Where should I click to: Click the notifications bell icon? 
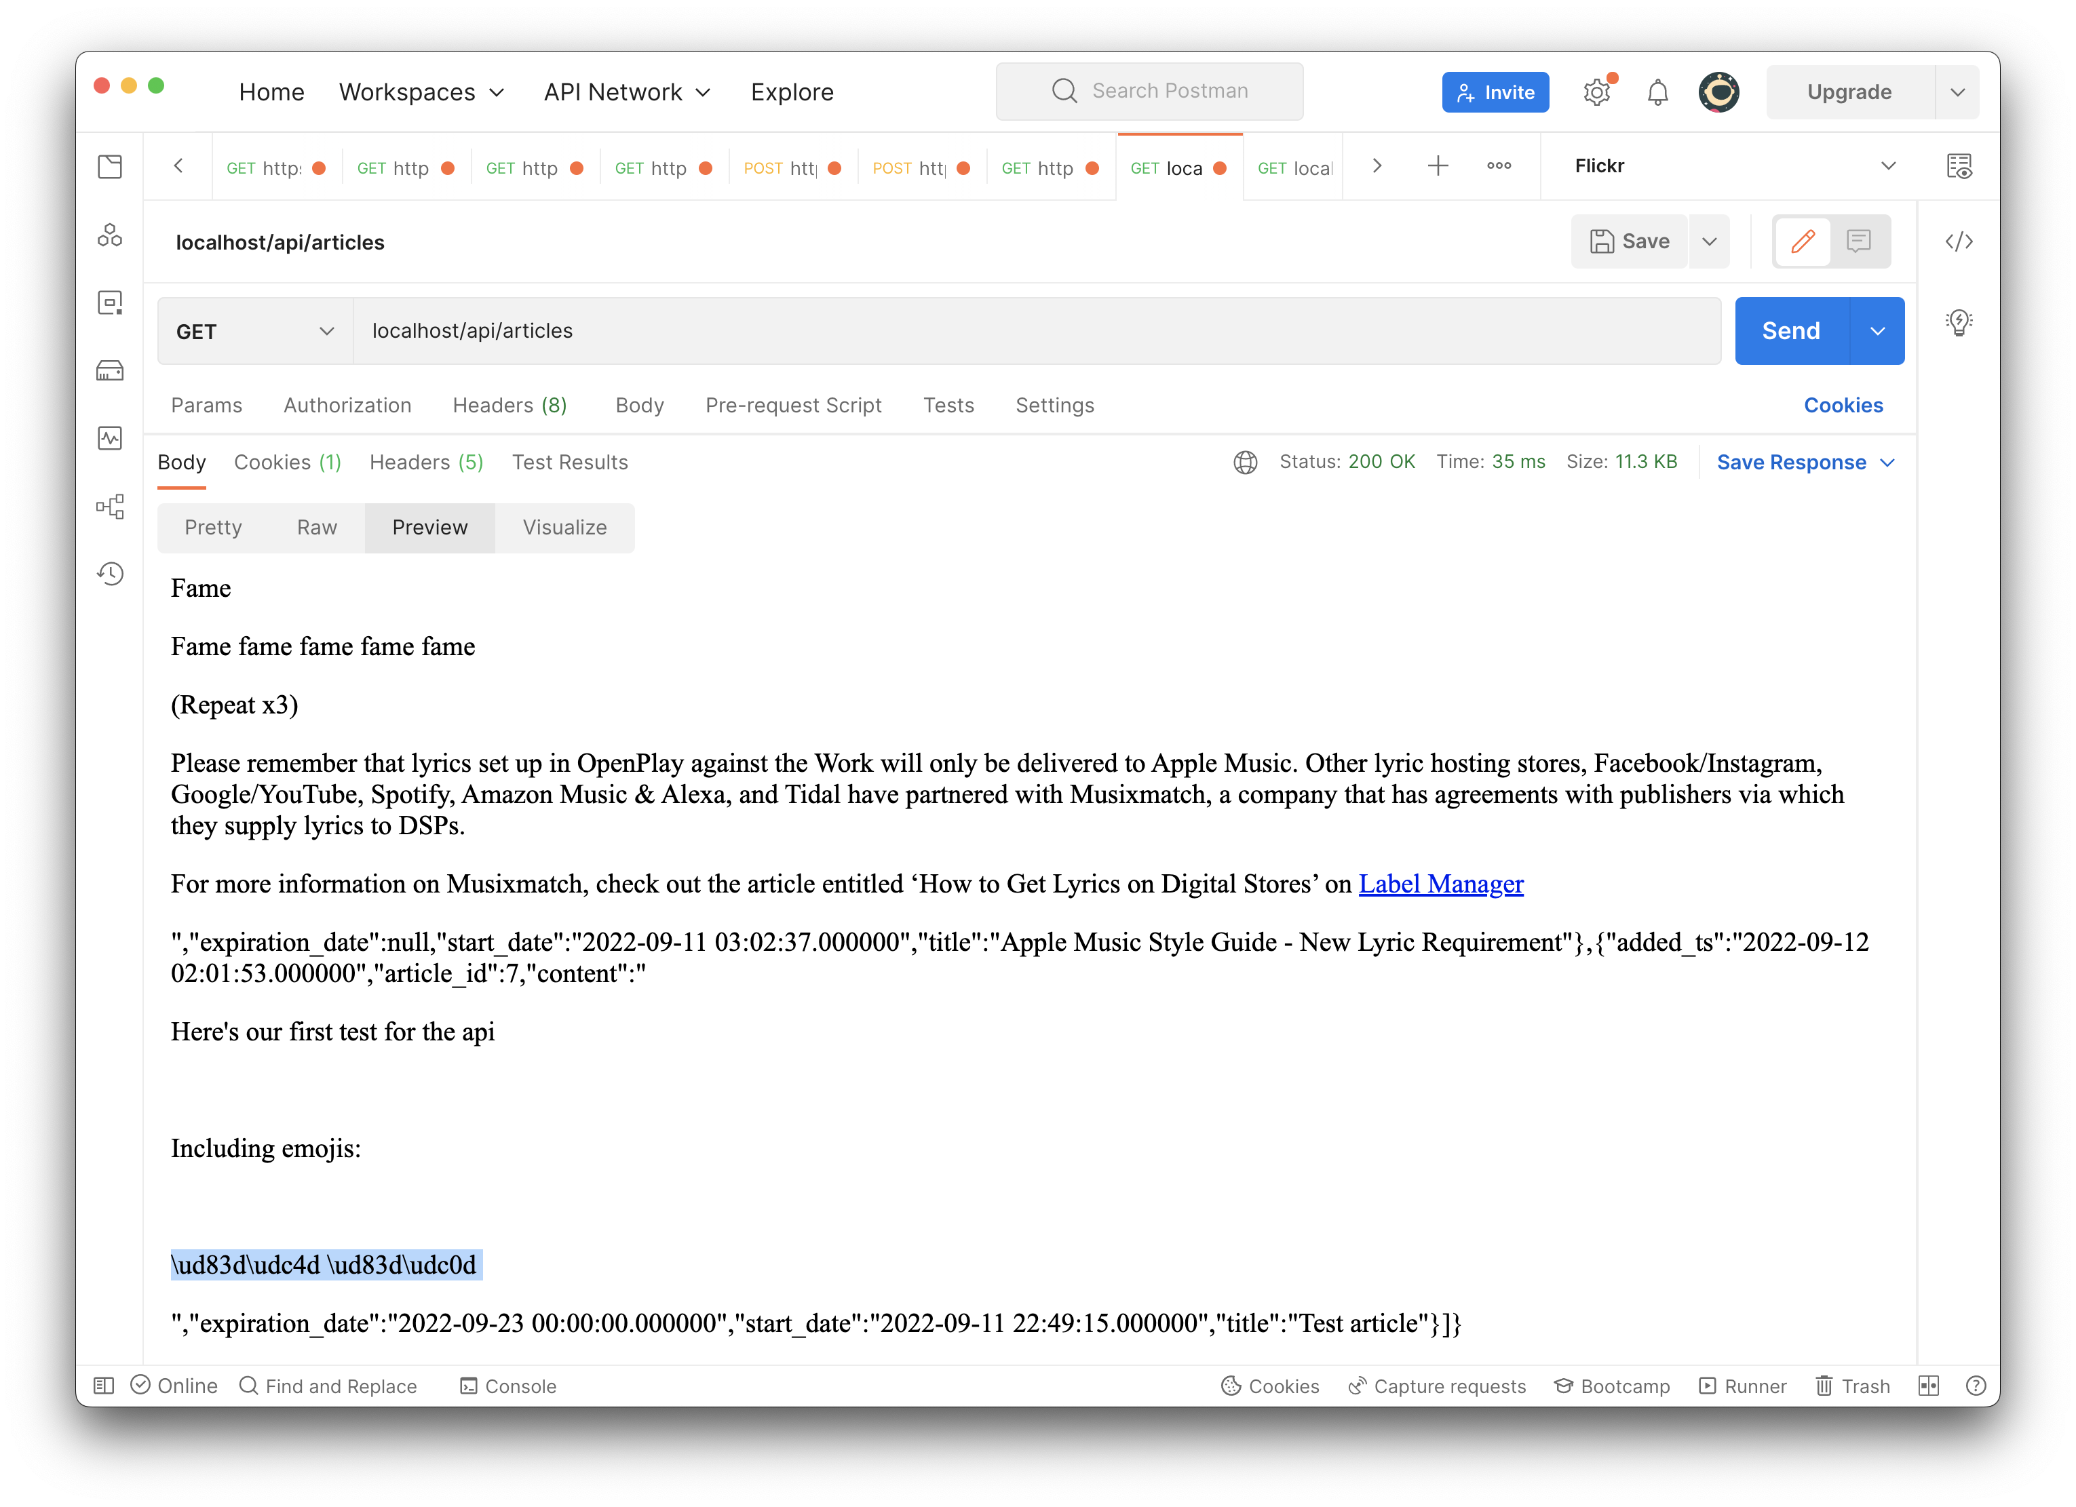(x=1657, y=92)
